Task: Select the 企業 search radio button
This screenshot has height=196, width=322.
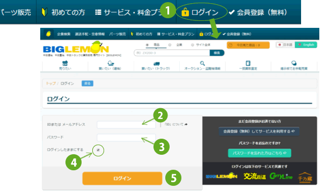Action: [170, 44]
